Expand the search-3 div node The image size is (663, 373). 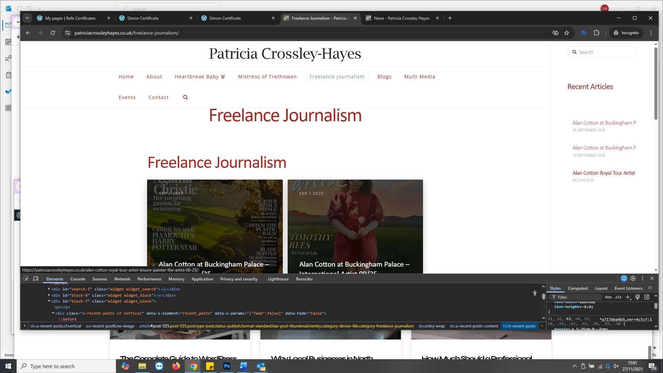49,289
